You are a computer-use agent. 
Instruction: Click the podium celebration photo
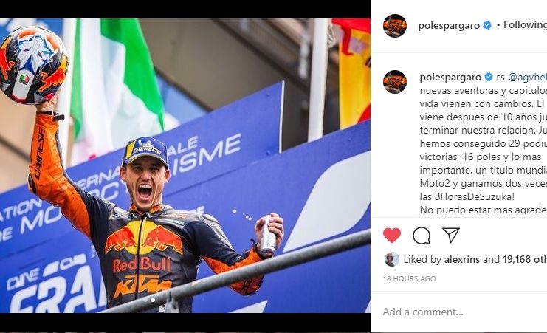tap(185, 162)
